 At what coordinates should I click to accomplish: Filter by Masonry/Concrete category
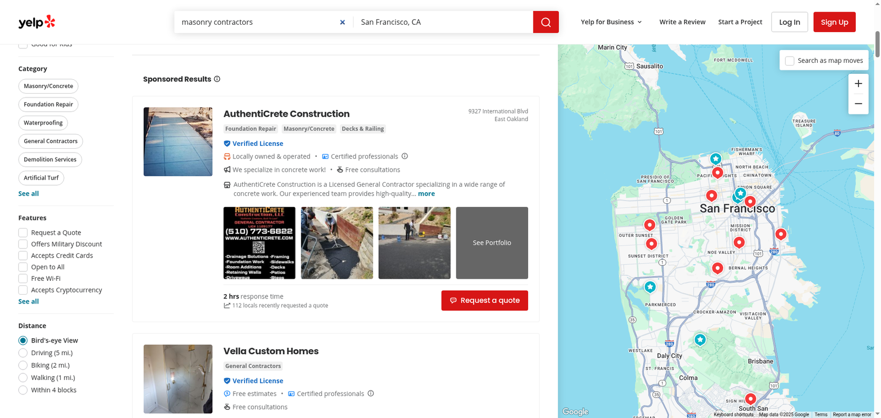point(48,86)
